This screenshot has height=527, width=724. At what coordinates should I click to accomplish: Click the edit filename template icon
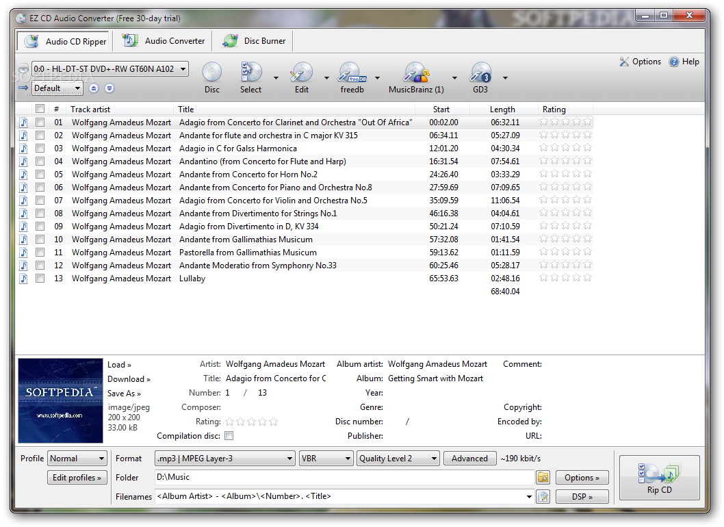[543, 496]
